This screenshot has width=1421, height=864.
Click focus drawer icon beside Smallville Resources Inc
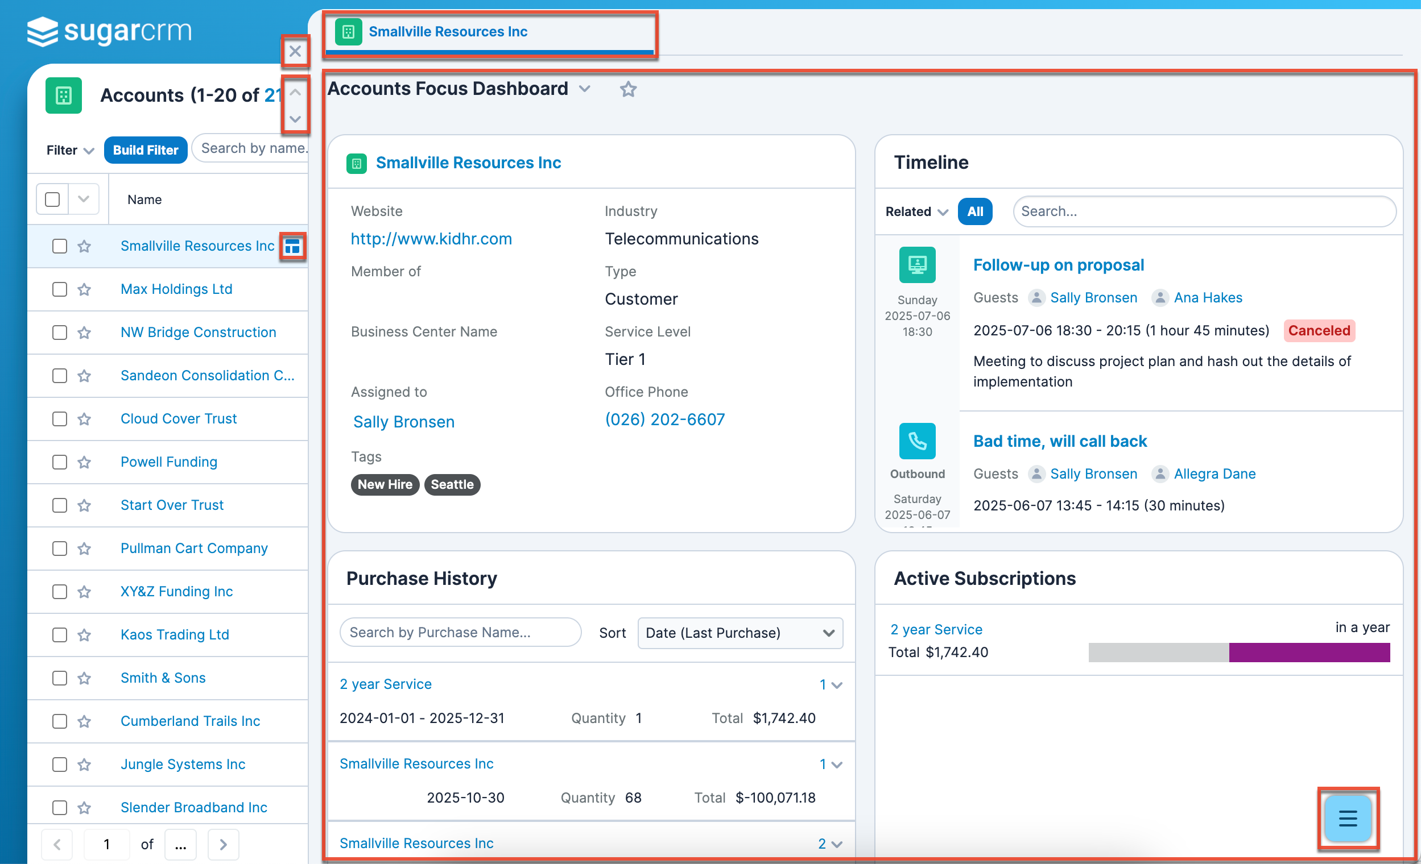[292, 247]
